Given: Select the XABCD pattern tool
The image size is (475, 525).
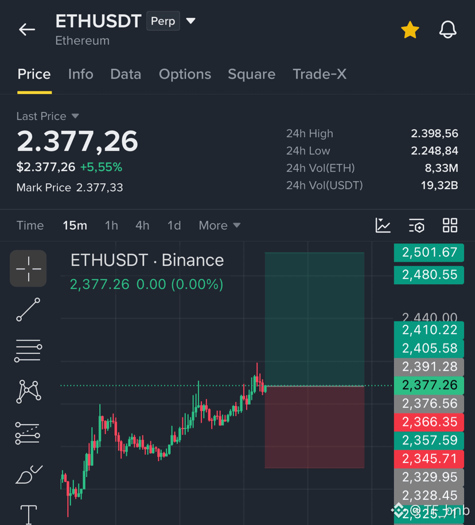Looking at the screenshot, I should coord(29,391).
